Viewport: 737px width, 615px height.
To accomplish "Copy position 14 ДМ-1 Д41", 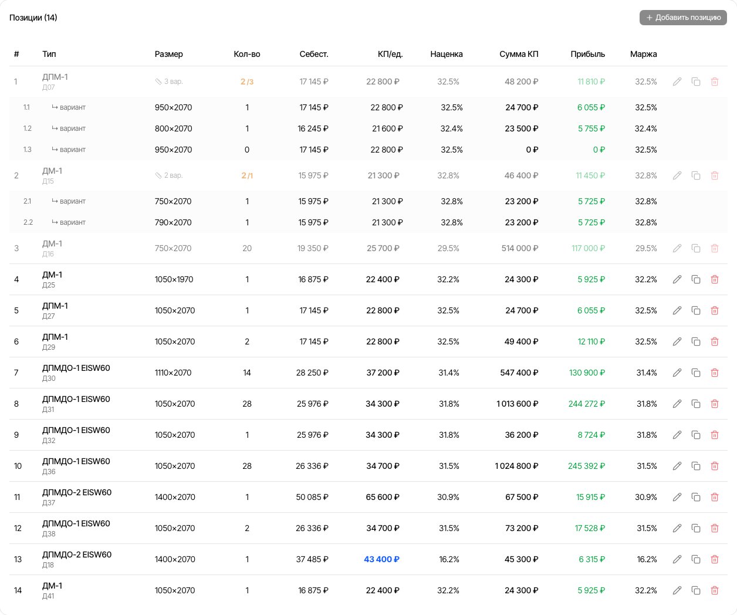I will point(696,590).
